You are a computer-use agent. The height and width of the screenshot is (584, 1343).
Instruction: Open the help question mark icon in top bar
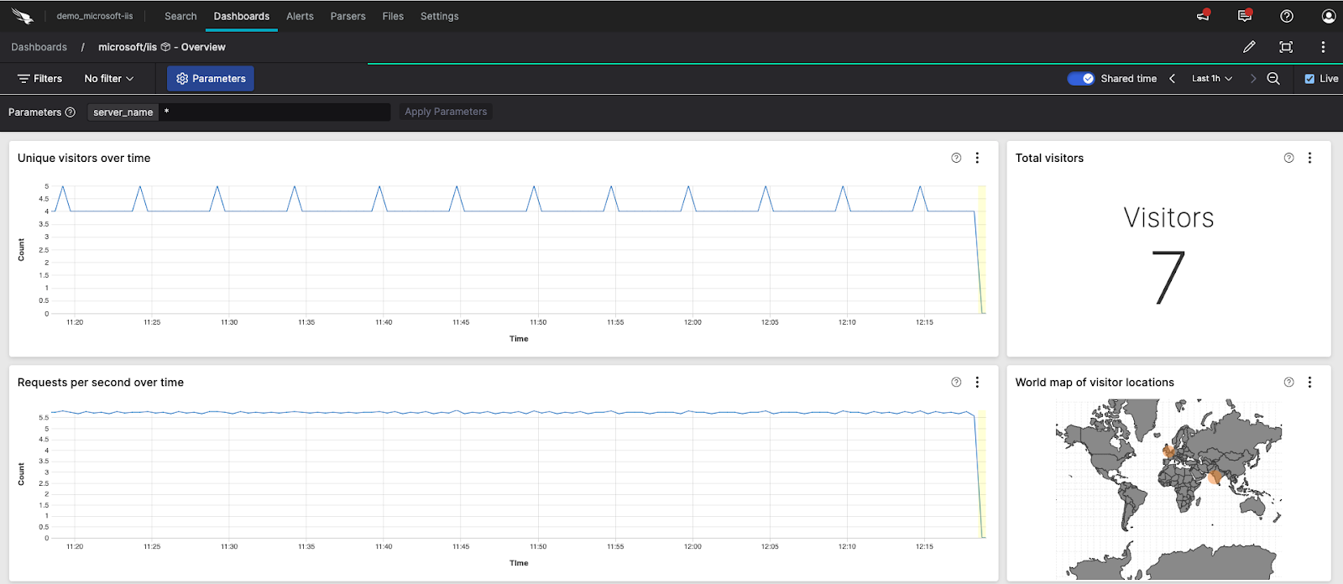(x=1287, y=16)
